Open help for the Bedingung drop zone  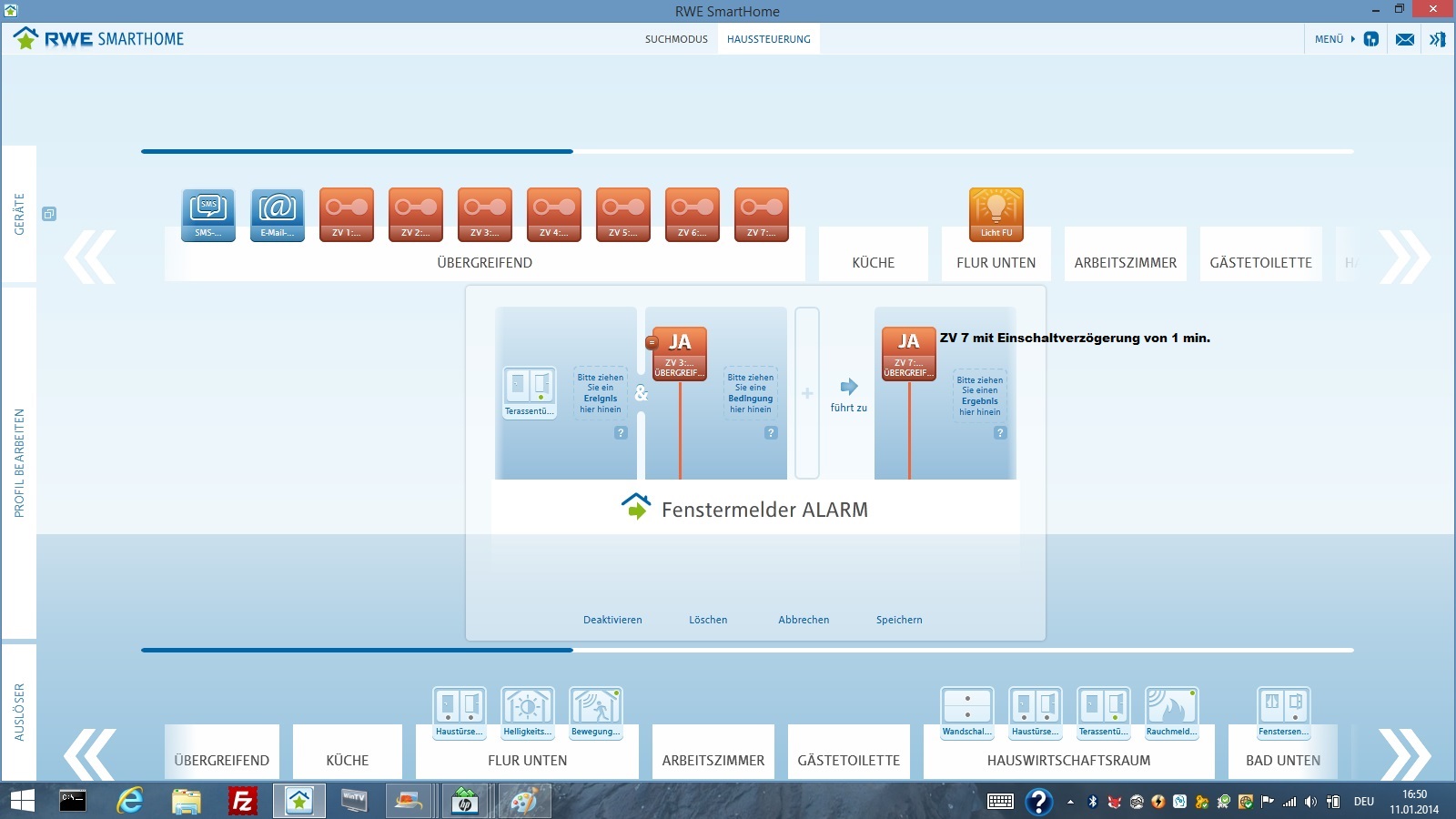tap(771, 433)
